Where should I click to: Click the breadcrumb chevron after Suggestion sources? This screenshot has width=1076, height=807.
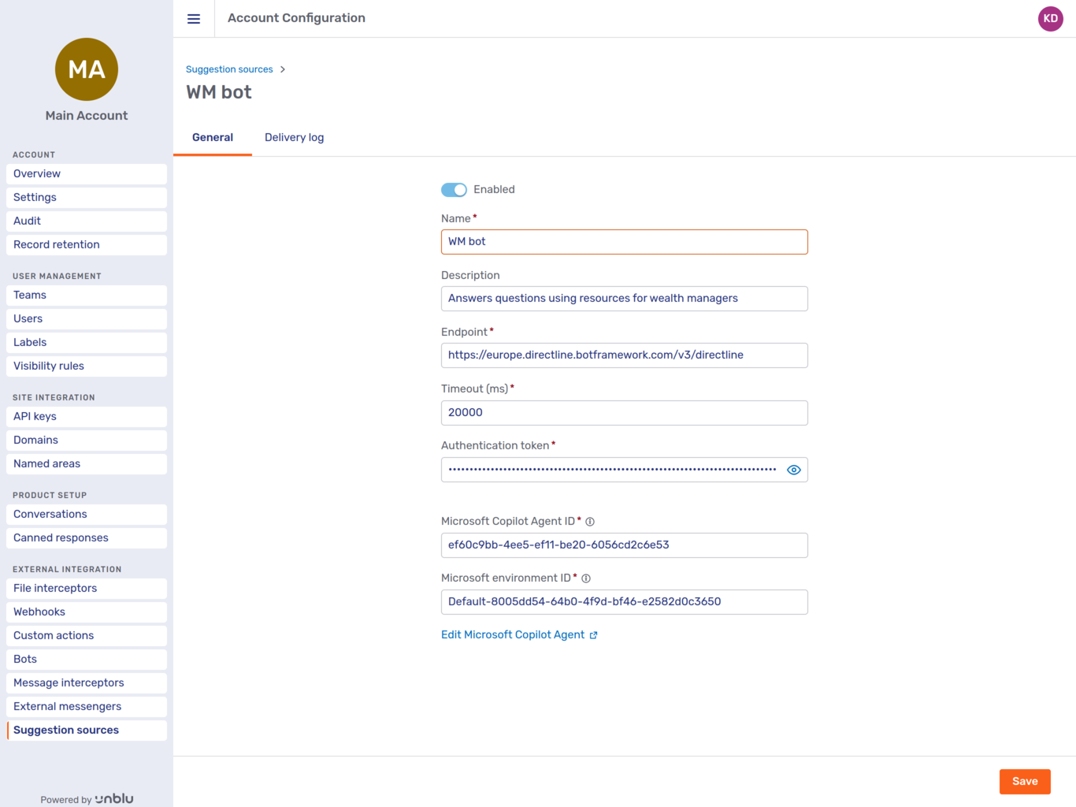point(283,69)
